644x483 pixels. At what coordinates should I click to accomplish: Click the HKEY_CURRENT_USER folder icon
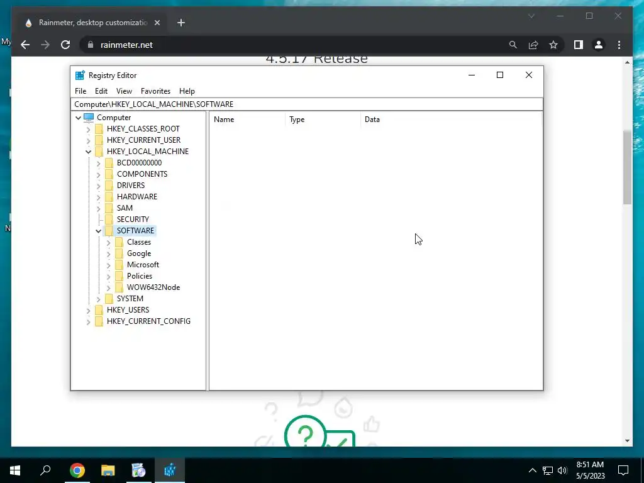99,140
